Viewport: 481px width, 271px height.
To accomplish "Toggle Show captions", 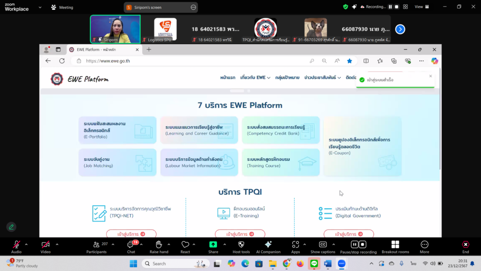I will pos(323,247).
